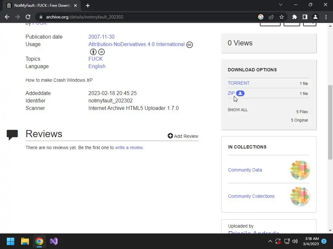Click the ZIP download arrow icon
The height and width of the screenshot is (249, 333).
click(240, 93)
